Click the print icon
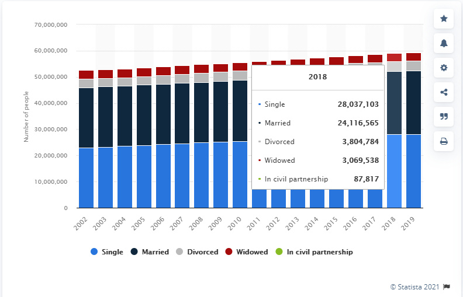463x297 pixels. coord(444,141)
